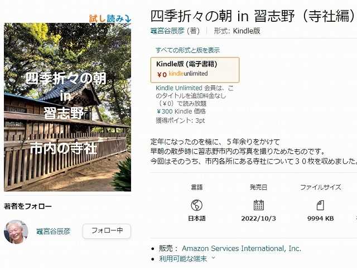
Task: Open the Amazon Services International, Inc. link
Action: click(242, 248)
